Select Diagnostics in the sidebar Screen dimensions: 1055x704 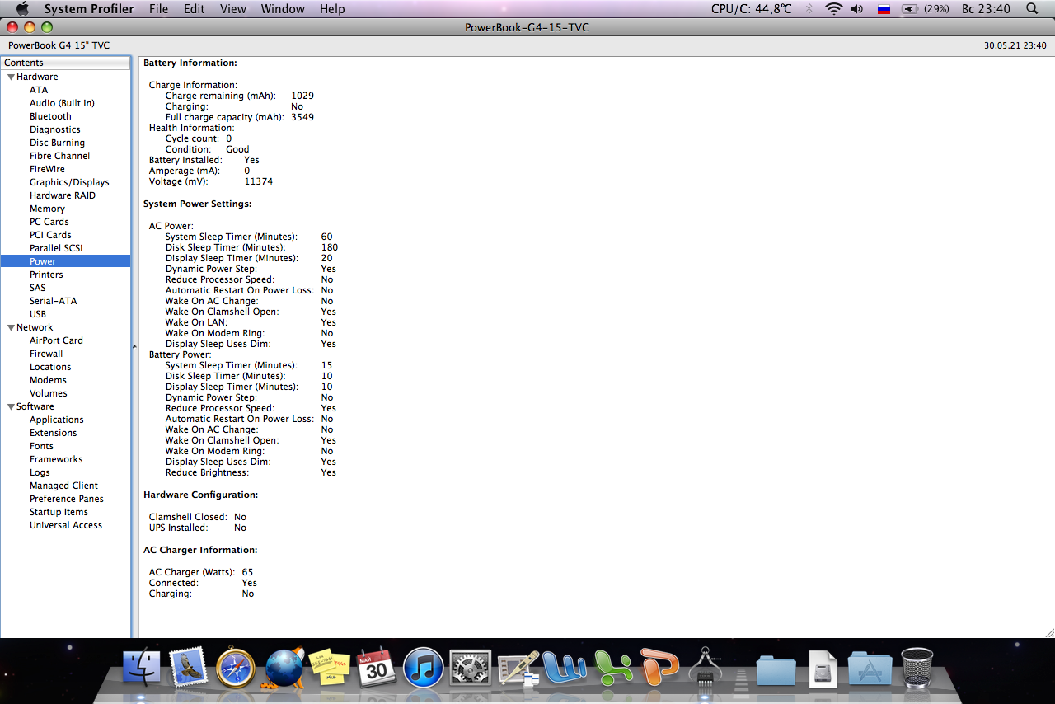tap(65, 129)
